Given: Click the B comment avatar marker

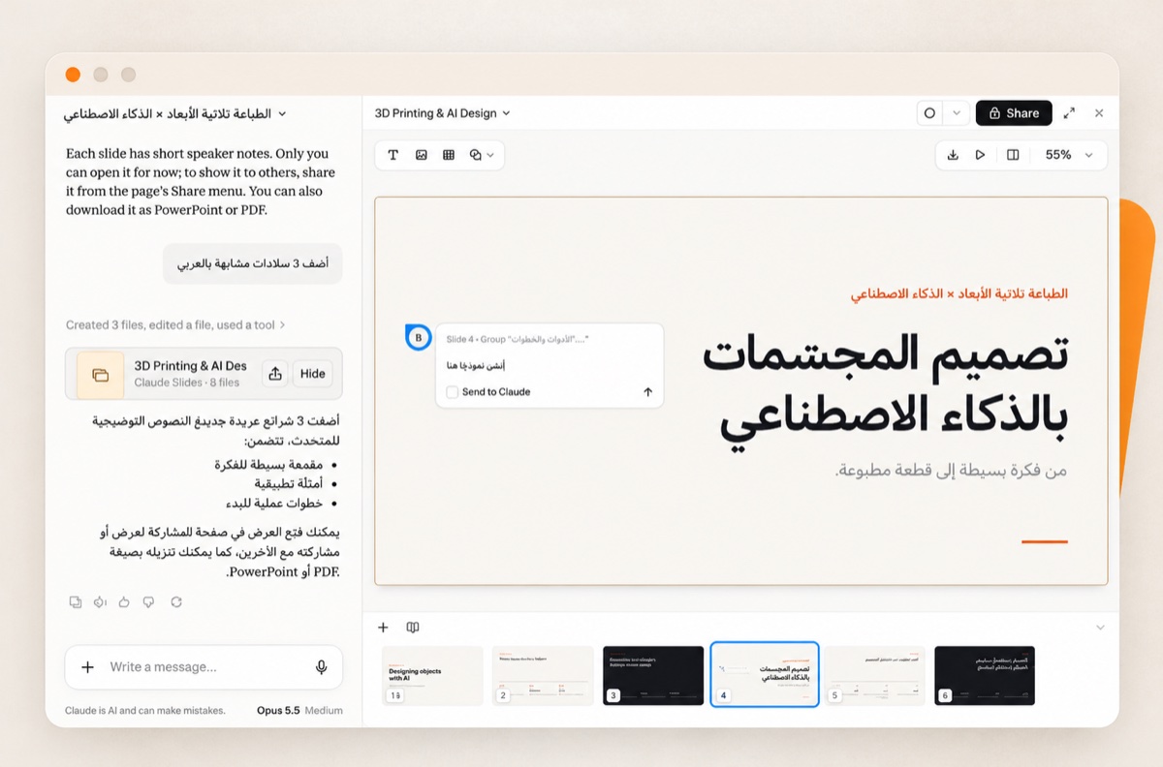Looking at the screenshot, I should (x=418, y=337).
